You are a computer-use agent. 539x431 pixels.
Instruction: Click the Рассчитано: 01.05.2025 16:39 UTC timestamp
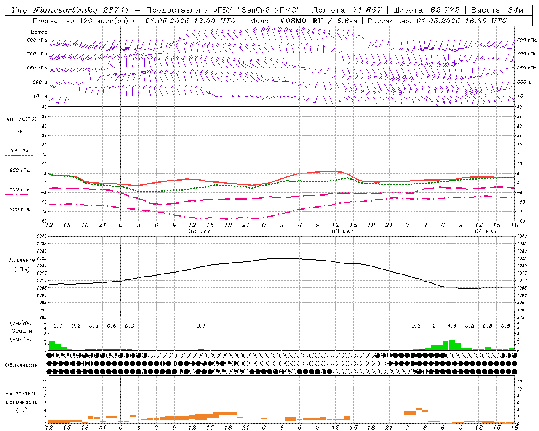tap(437, 21)
